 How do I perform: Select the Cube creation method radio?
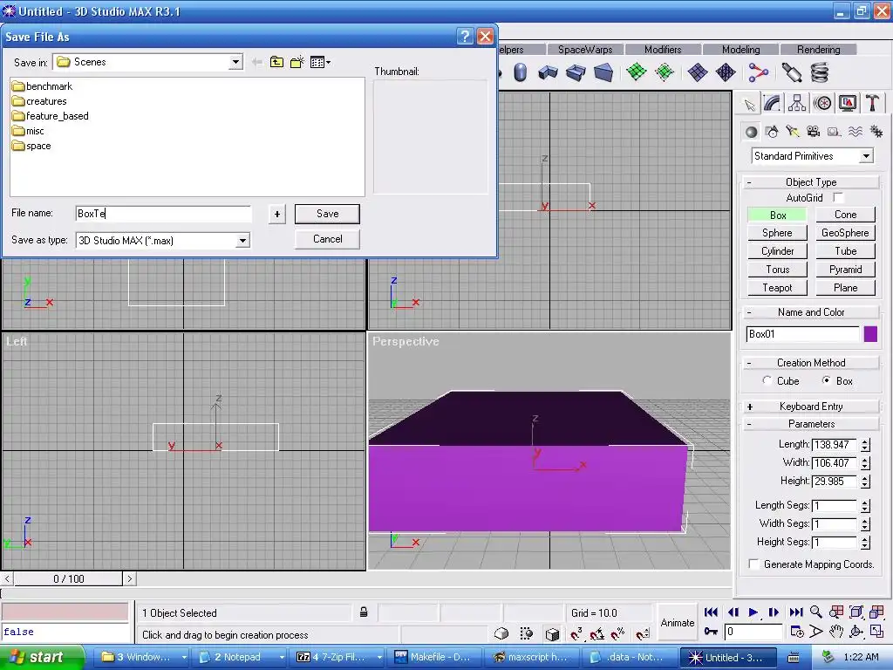tap(767, 380)
